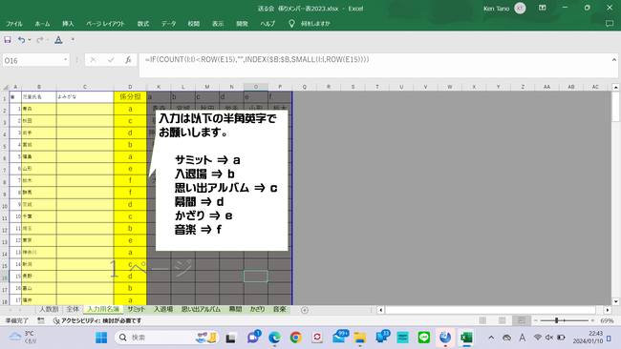621x349 pixels.
Task: Open the 開発 ribbon tab
Action: [242, 24]
